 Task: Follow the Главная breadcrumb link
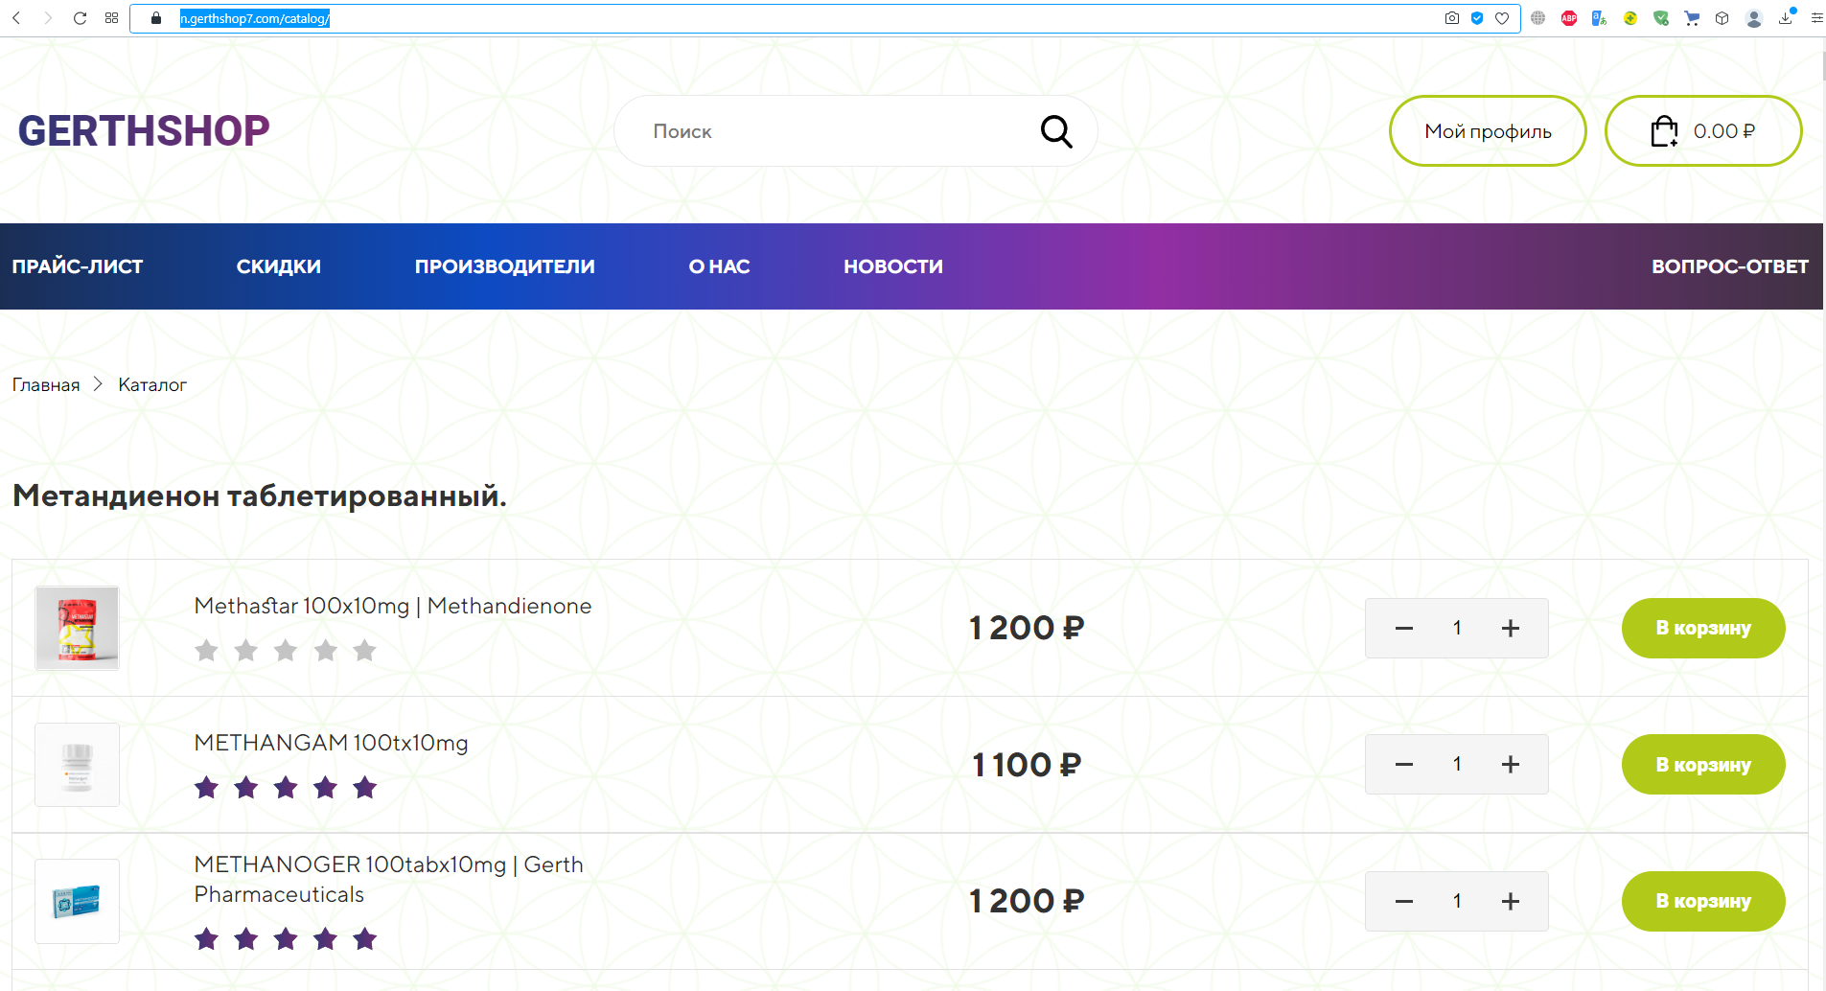[x=46, y=385]
